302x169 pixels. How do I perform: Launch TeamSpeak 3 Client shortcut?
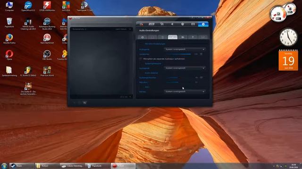[x=84, y=6]
